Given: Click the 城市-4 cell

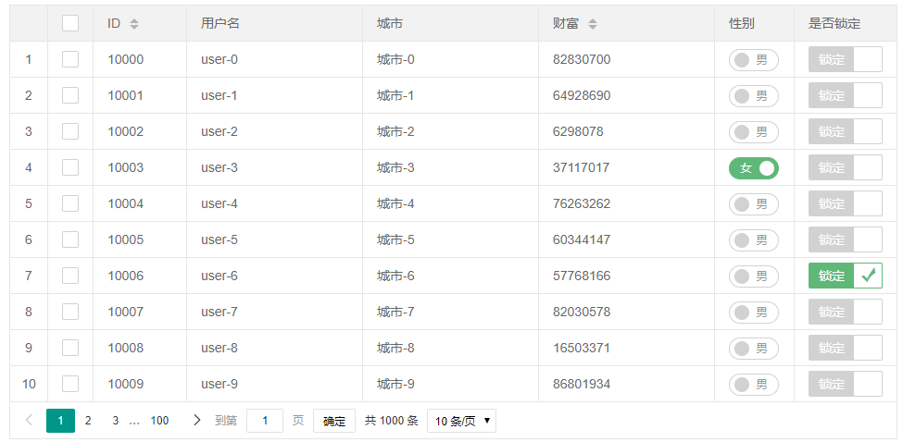Looking at the screenshot, I should [x=395, y=203].
